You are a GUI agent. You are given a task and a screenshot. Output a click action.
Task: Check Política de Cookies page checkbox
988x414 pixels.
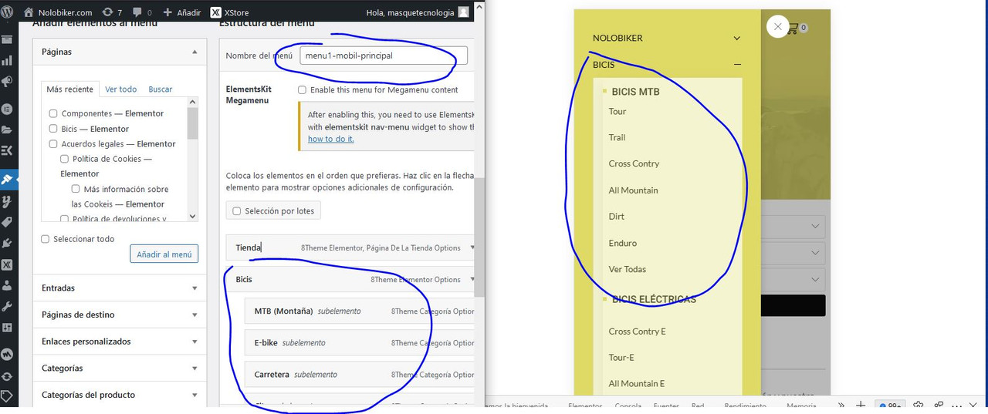[x=65, y=159]
